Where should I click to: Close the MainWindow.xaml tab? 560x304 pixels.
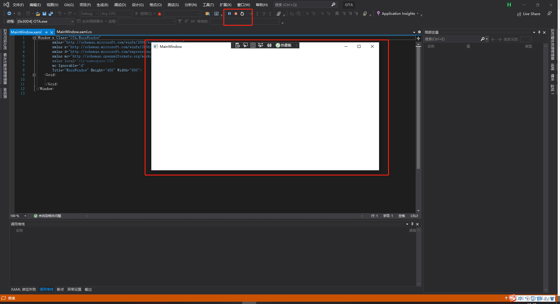(52, 32)
